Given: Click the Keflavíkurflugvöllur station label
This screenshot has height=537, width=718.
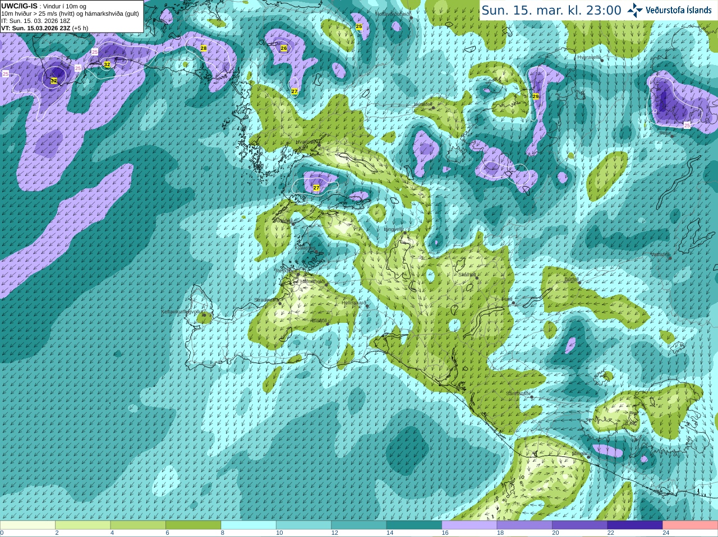Looking at the screenshot, I should 182,312.
